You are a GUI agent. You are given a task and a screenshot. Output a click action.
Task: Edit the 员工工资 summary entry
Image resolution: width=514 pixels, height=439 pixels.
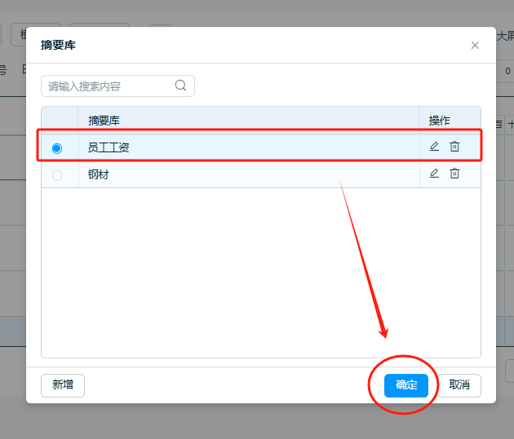(434, 147)
